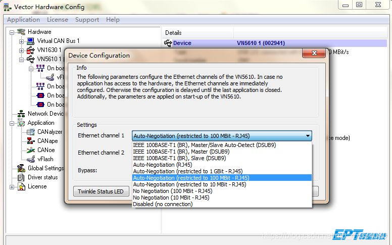Click the Driver status icon

coord(21,177)
